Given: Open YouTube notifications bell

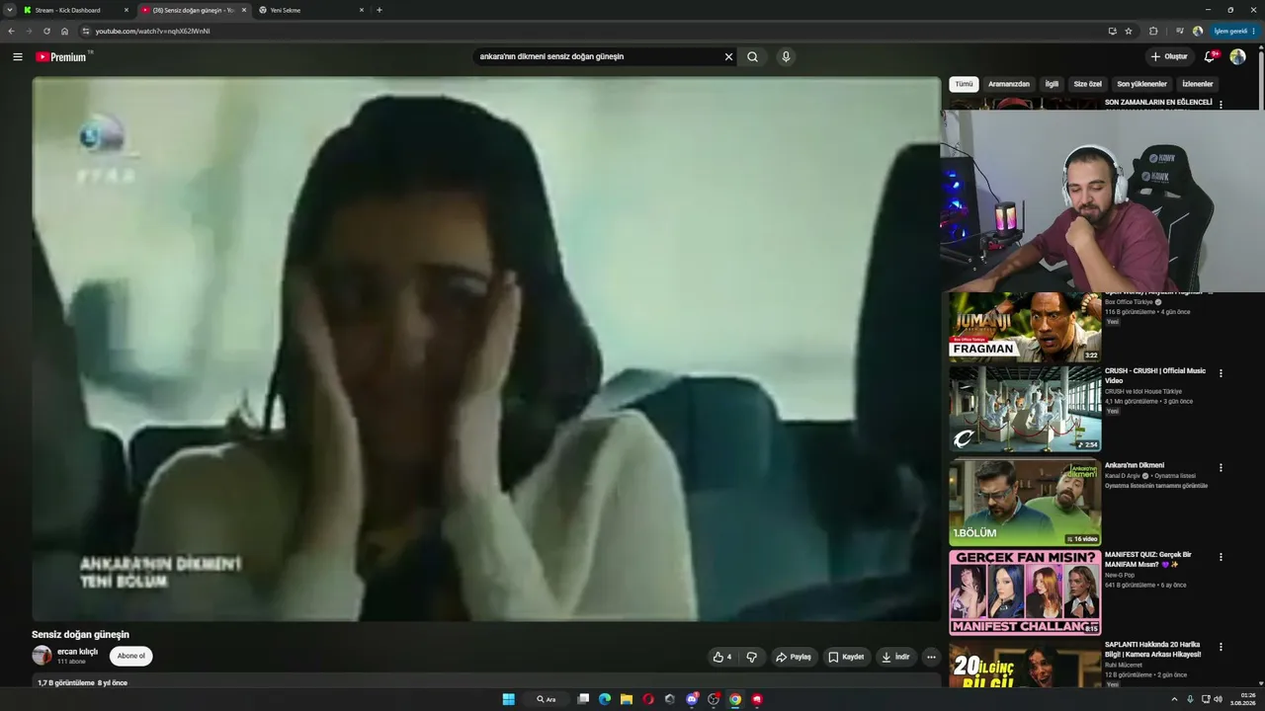Looking at the screenshot, I should 1210,57.
